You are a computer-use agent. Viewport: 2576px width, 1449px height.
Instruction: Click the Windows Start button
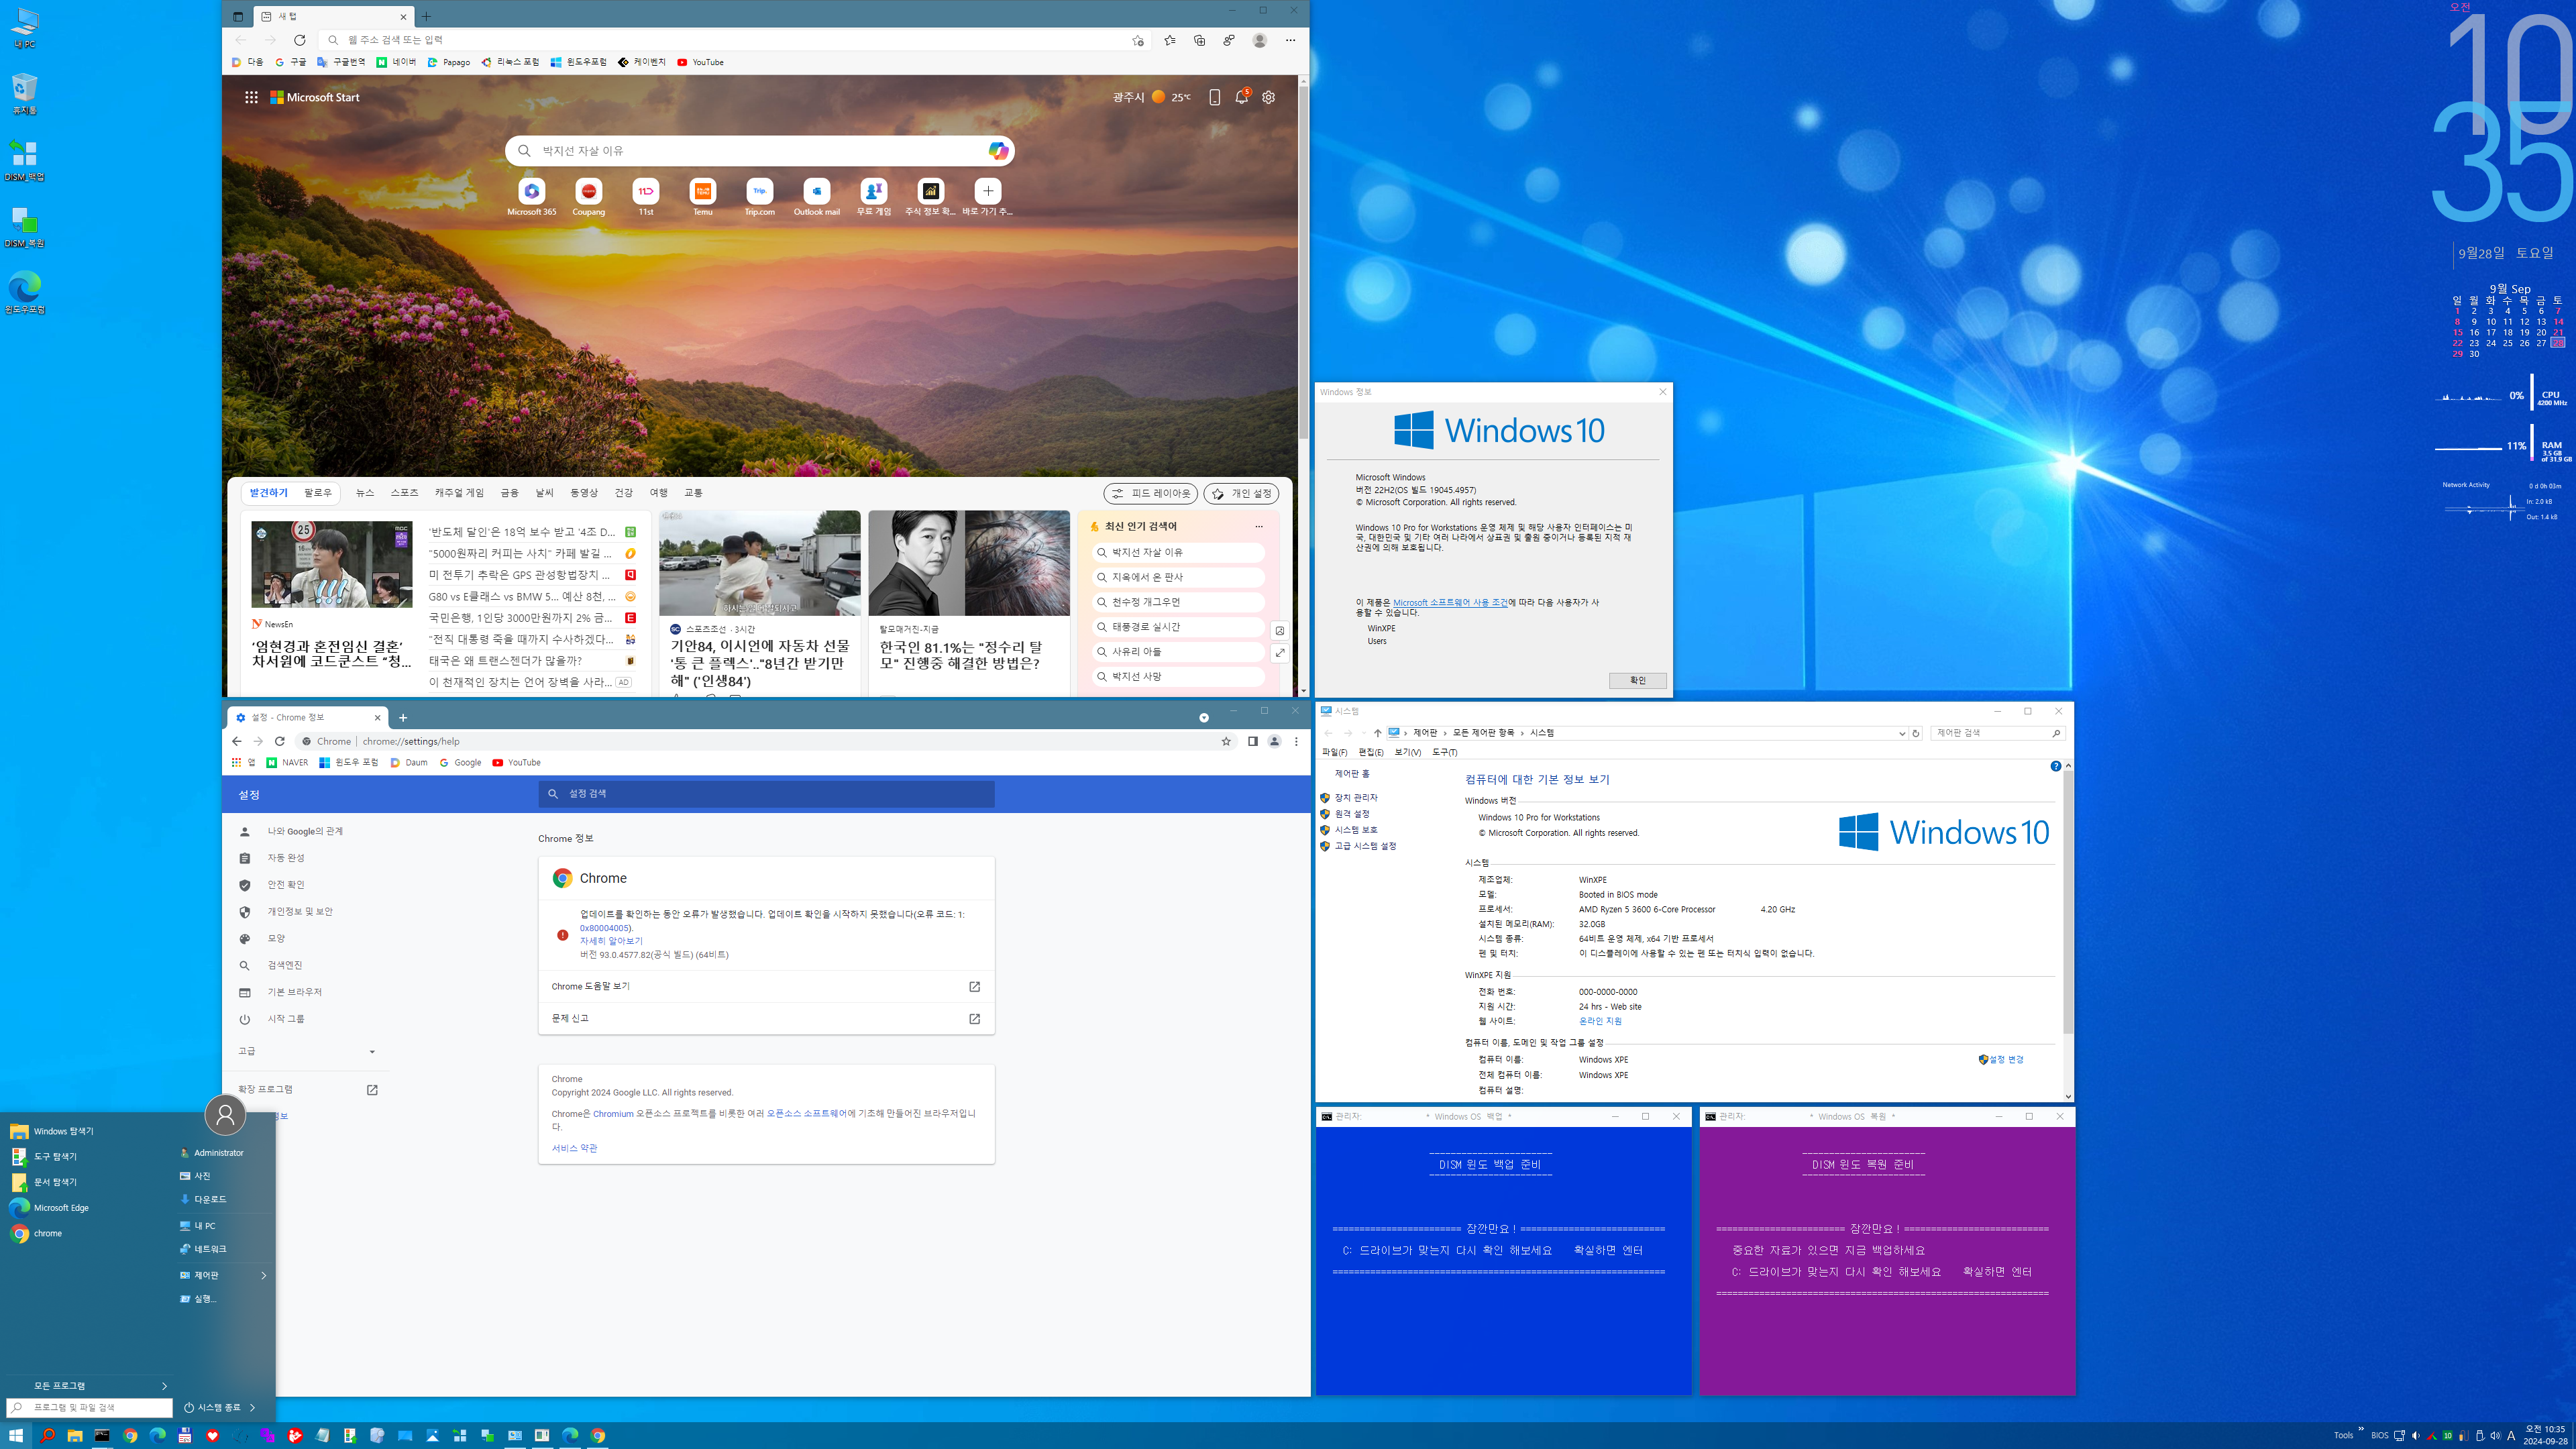pyautogui.click(x=15, y=1435)
